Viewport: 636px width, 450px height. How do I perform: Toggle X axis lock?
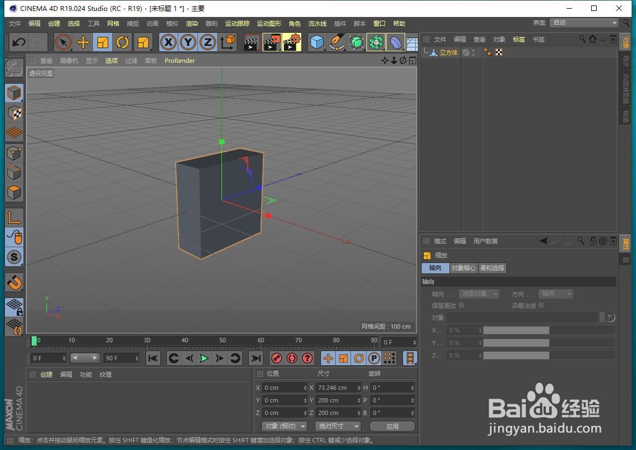click(x=168, y=42)
